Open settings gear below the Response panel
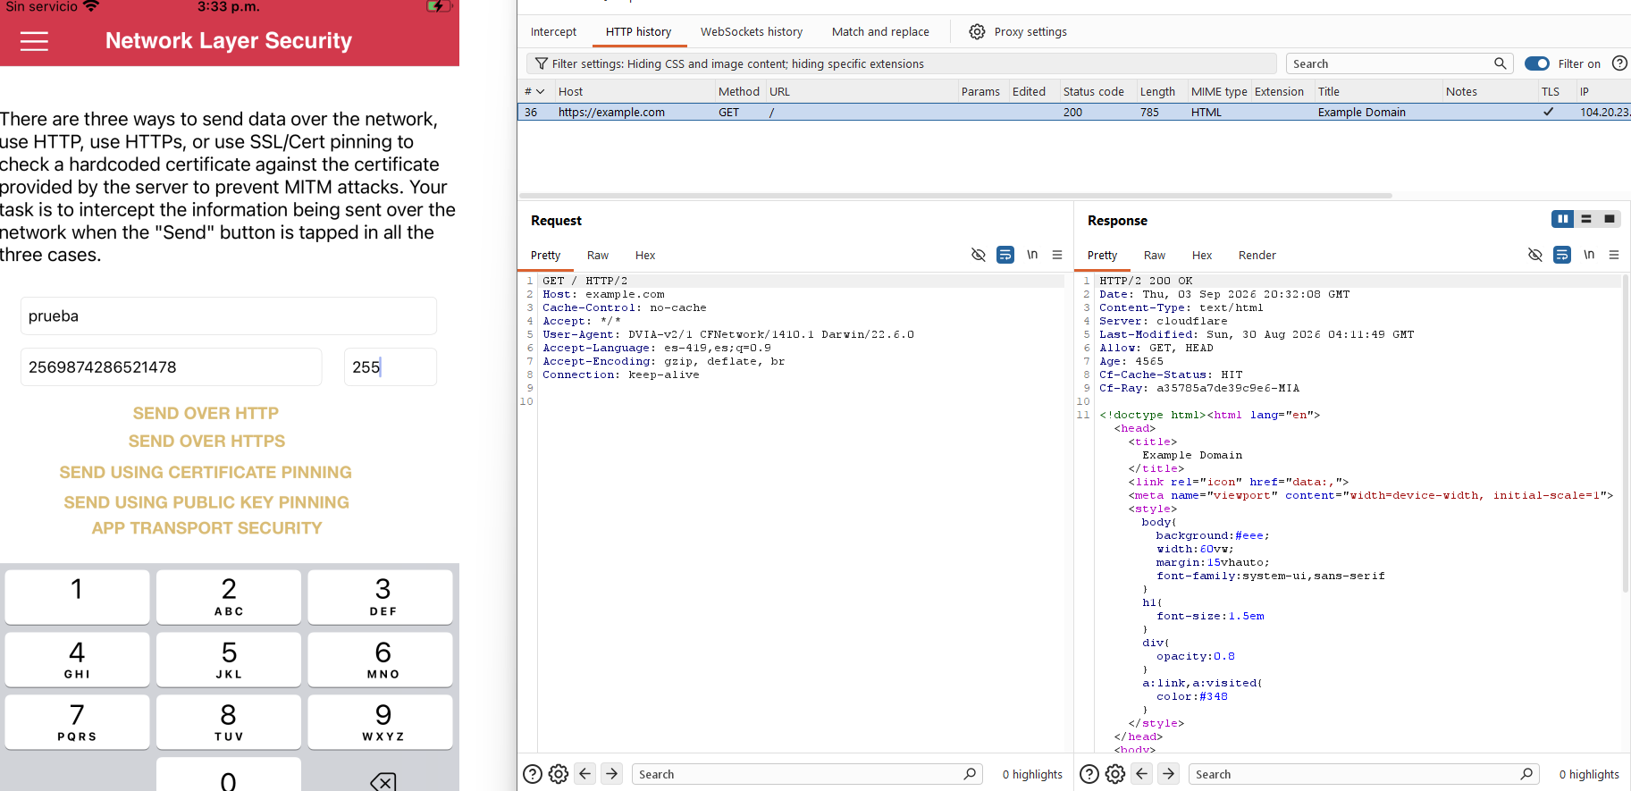The height and width of the screenshot is (791, 1631). [x=1115, y=774]
